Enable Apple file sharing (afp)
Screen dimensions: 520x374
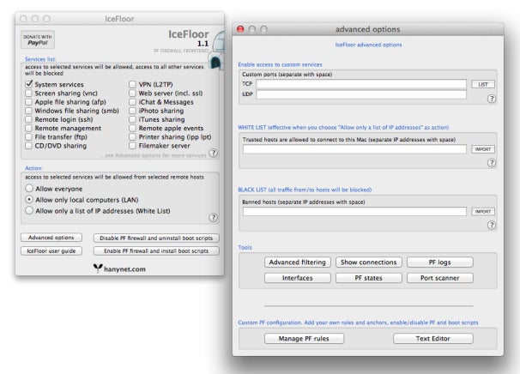tap(29, 102)
